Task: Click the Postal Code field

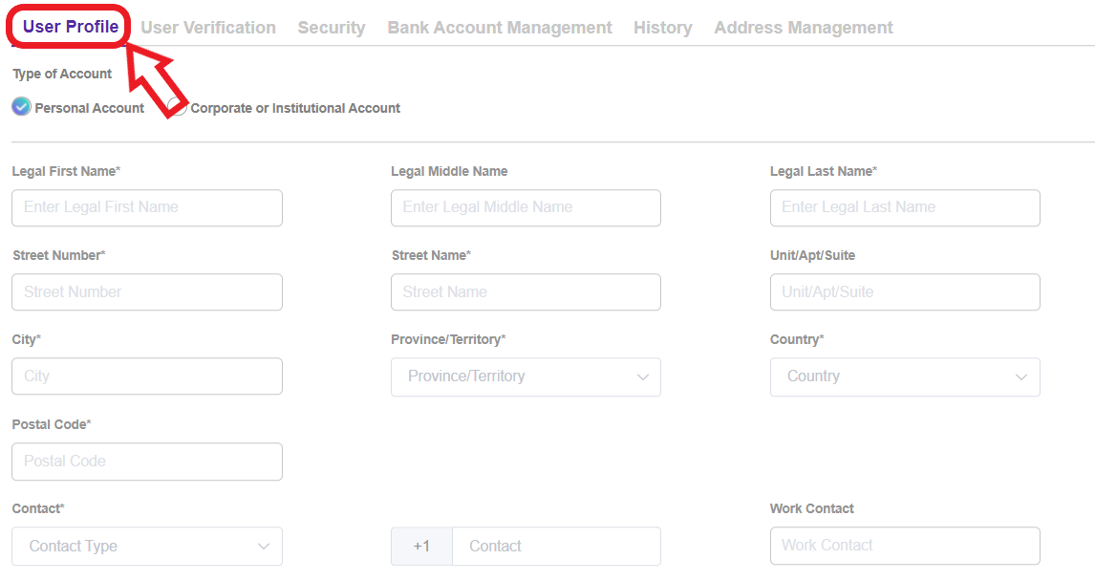Action: click(x=146, y=461)
